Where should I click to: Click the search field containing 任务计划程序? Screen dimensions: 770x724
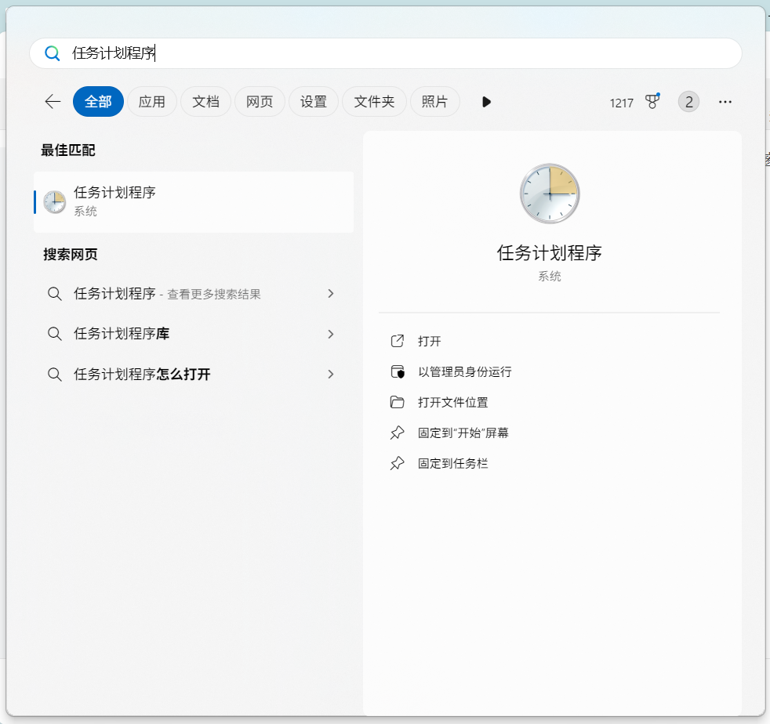pos(386,53)
